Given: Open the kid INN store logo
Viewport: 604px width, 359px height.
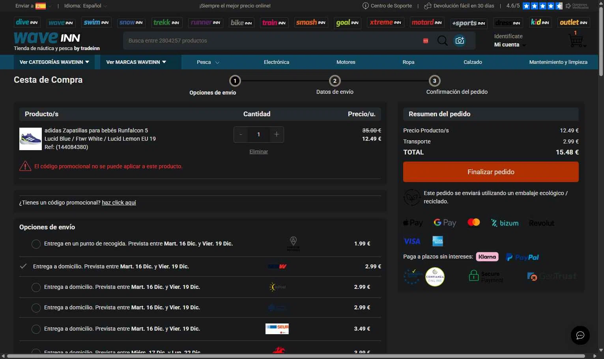Looking at the screenshot, I should (540, 22).
